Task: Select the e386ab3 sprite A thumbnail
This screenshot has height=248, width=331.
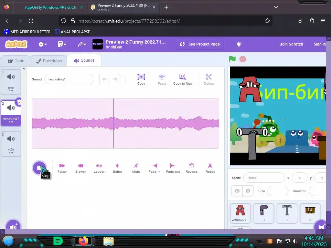Action: coord(240,213)
